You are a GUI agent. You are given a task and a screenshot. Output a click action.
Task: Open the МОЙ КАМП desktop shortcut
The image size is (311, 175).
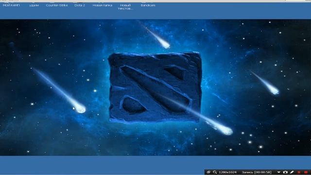[11, 5]
